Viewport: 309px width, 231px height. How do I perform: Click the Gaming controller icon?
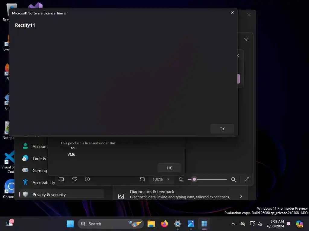coord(25,170)
